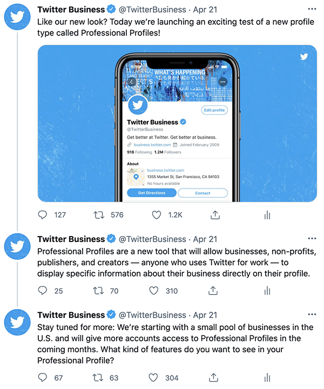324x389 pixels.
Task: Reply to the second tweet with 25 replies
Action: click(43, 291)
